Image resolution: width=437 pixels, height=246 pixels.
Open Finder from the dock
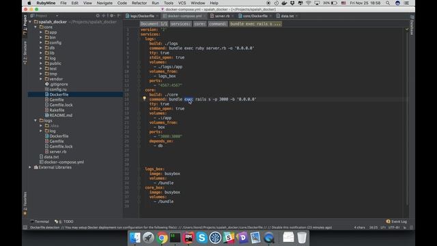[135, 238]
